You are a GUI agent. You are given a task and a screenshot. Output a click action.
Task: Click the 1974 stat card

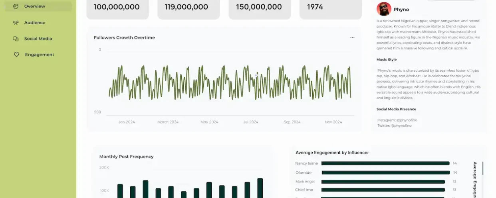pyautogui.click(x=331, y=9)
